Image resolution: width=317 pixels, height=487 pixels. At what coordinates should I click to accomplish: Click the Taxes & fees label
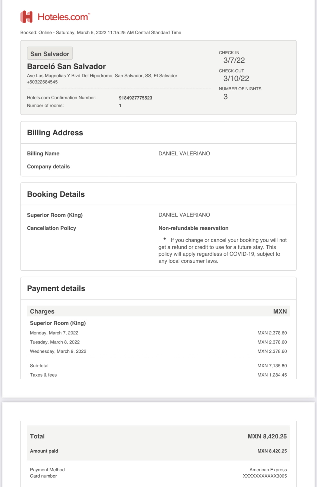click(43, 375)
